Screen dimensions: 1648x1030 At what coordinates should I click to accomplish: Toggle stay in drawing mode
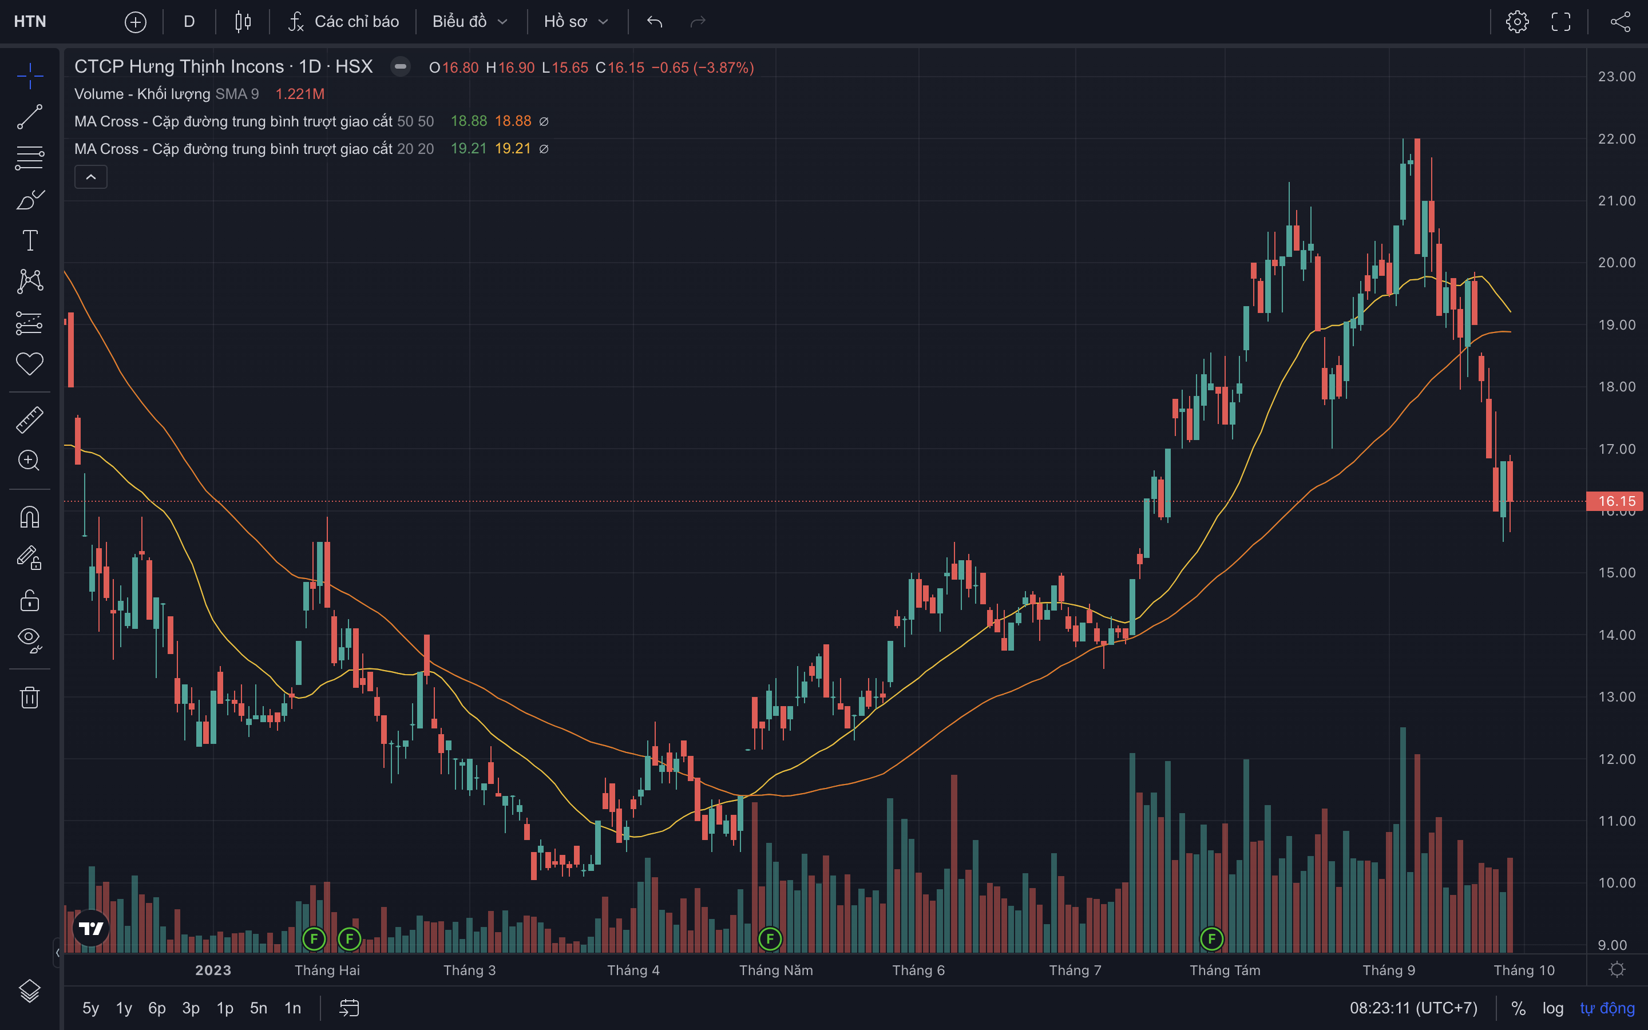click(30, 558)
